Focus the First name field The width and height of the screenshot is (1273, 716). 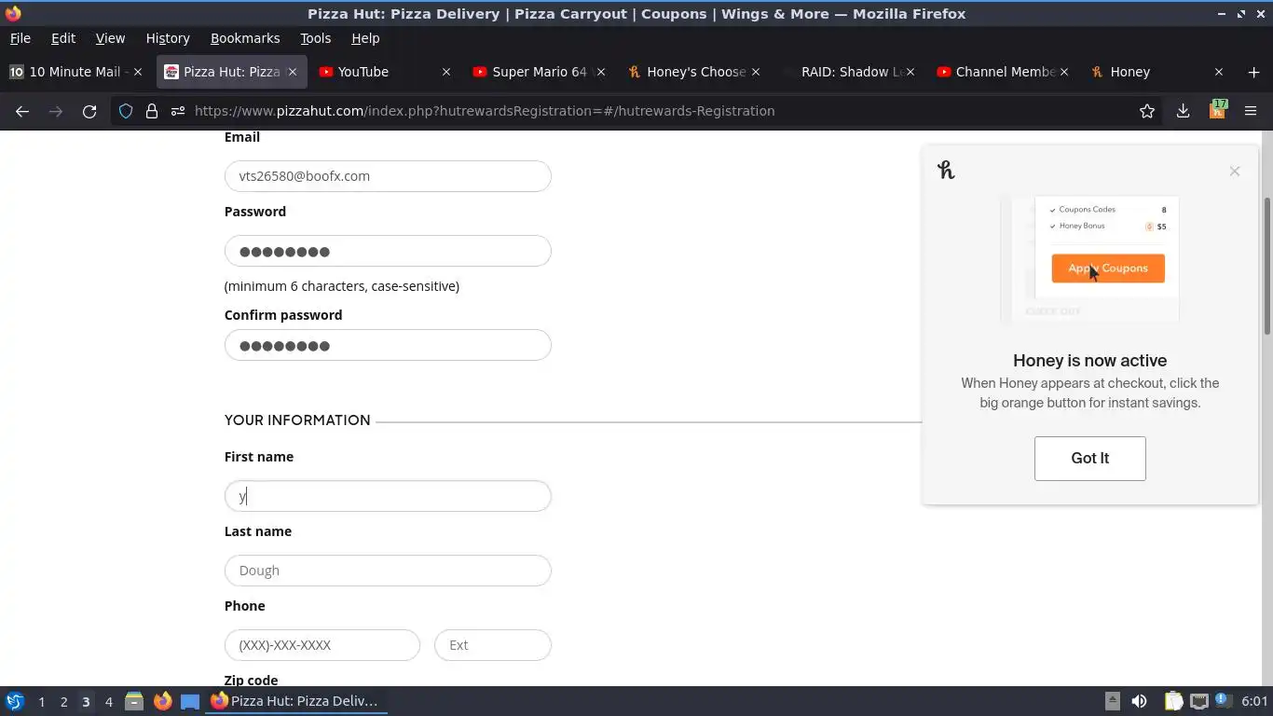tap(388, 496)
